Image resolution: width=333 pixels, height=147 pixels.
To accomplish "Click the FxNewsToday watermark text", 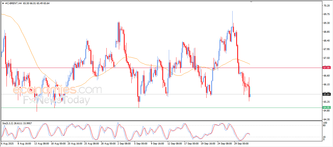I will click(57, 100).
